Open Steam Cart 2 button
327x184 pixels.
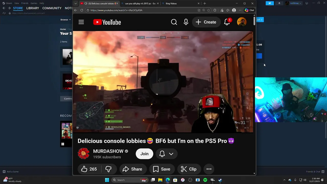coord(259,20)
